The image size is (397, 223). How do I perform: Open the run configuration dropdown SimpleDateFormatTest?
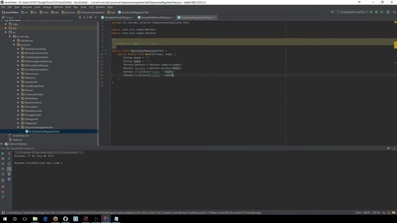click(352, 12)
